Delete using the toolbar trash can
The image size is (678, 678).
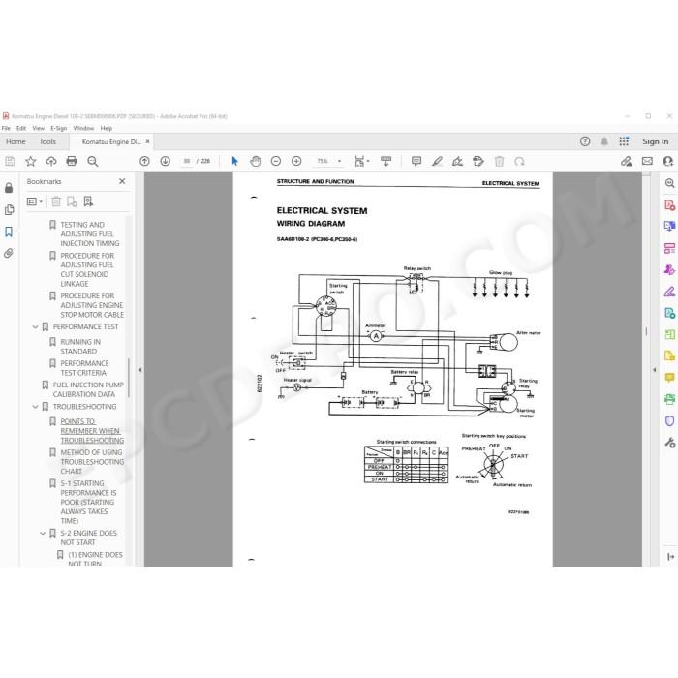click(x=499, y=162)
